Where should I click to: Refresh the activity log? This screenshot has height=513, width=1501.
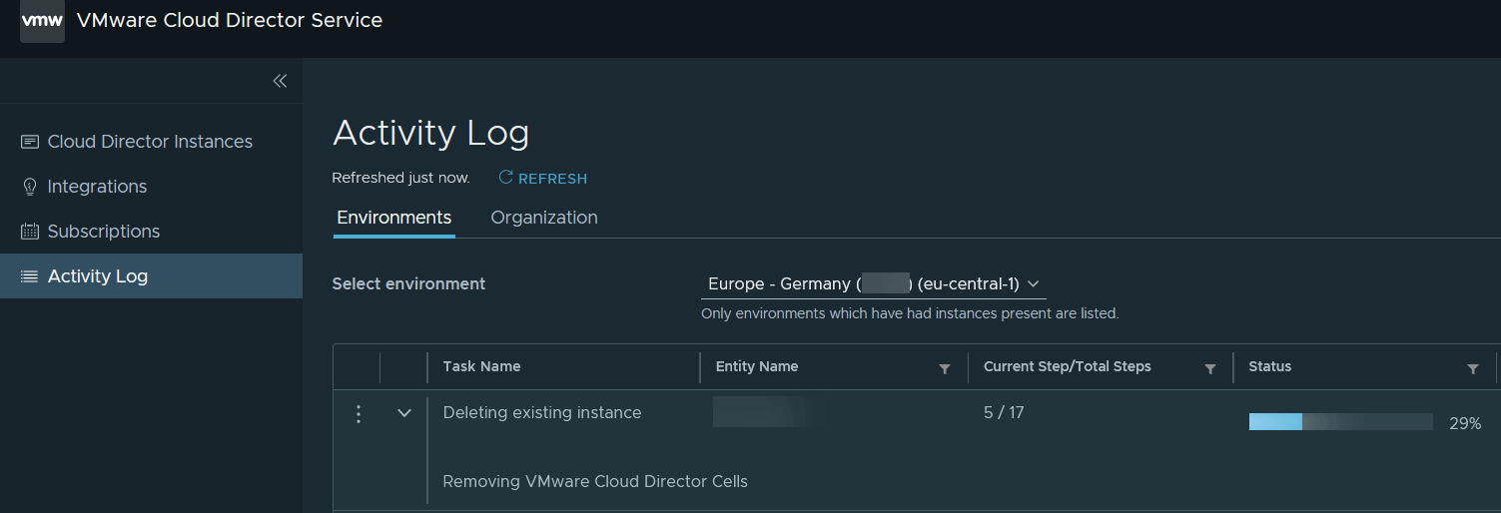click(x=543, y=179)
